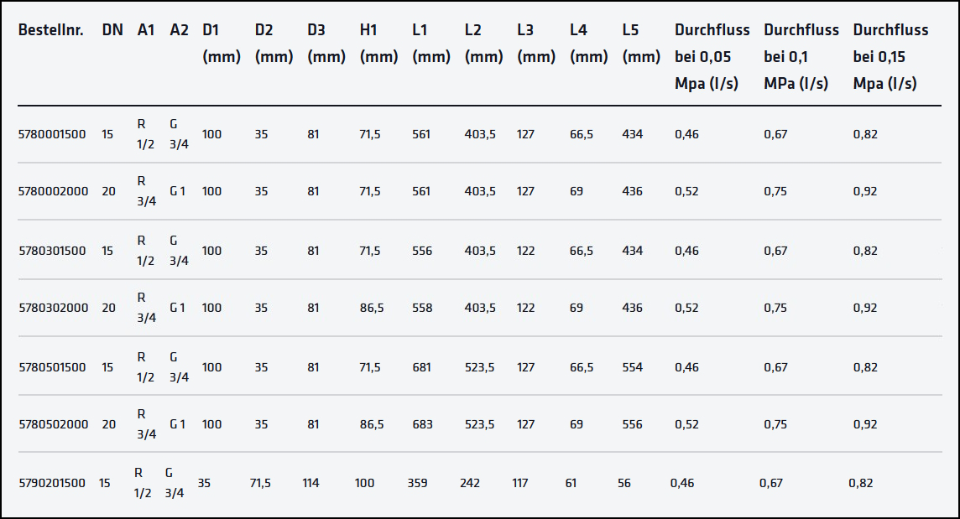Viewport: 960px width, 519px height.
Task: Click the Durchfluss bei 0,05 Mpa header
Action: click(712, 57)
